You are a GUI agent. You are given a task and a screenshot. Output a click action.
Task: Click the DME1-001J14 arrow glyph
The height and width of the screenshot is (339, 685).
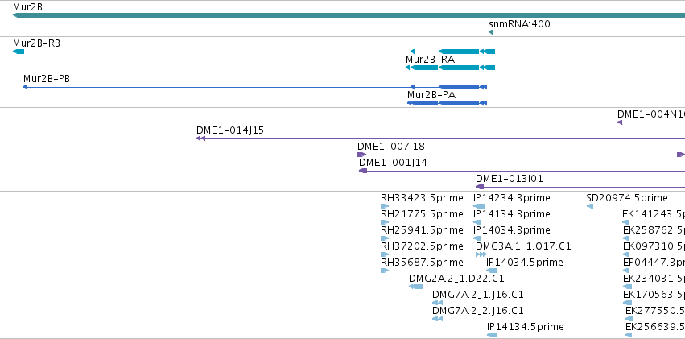coord(363,171)
